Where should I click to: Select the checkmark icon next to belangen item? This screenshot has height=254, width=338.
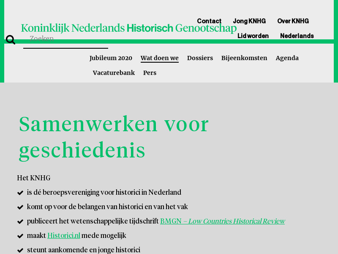[20, 207]
